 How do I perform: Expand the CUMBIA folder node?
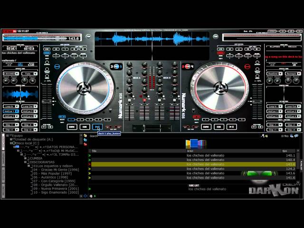[25, 158]
